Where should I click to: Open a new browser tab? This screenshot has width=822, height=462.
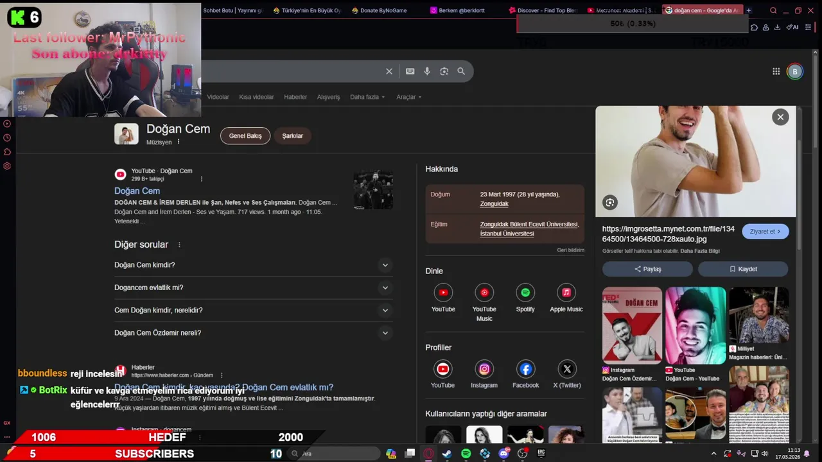tap(749, 10)
